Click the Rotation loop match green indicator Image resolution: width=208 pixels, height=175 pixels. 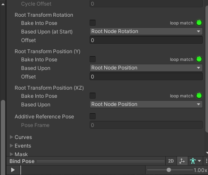pos(199,23)
